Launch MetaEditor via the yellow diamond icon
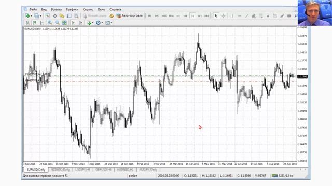 coord(112,16)
